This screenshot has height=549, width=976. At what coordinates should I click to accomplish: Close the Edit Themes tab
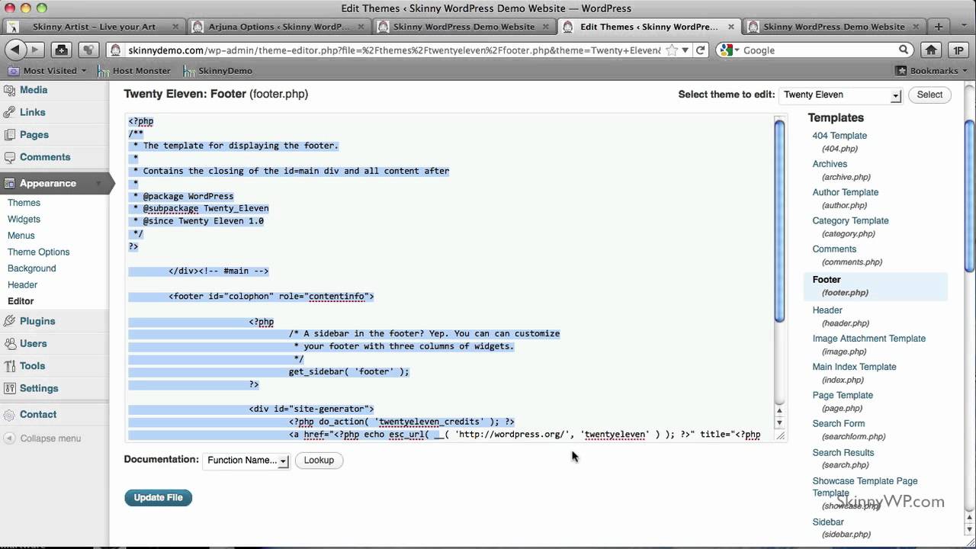[x=730, y=27]
